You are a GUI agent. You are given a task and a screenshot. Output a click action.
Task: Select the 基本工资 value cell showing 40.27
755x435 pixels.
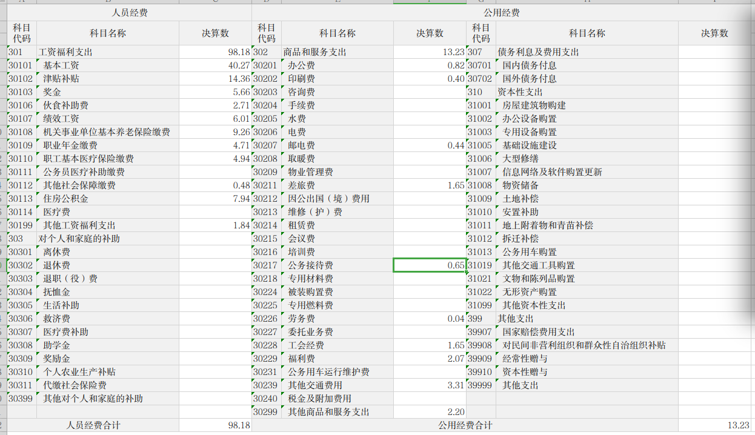pyautogui.click(x=215, y=65)
